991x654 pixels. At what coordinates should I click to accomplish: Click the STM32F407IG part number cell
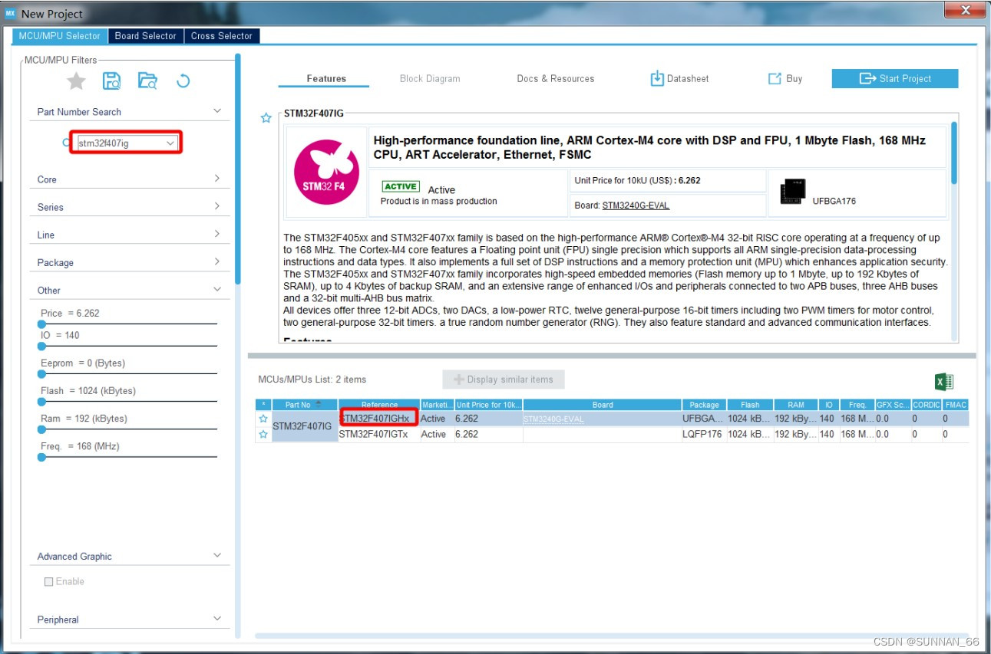pos(305,426)
